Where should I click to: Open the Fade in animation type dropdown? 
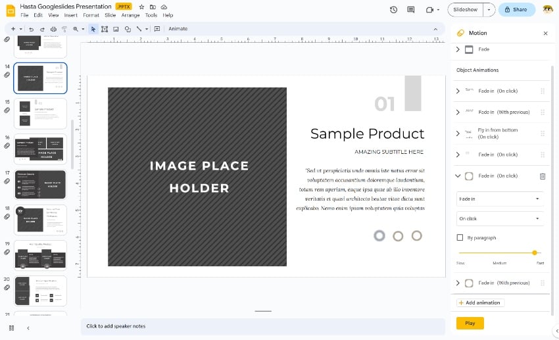pyautogui.click(x=500, y=199)
